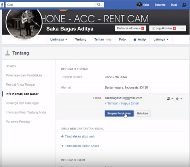Click the Batalkan button

pos(142,114)
